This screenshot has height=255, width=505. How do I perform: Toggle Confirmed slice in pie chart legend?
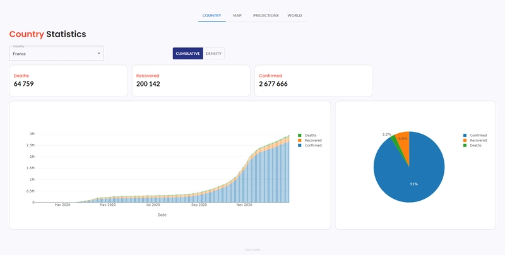475,136
